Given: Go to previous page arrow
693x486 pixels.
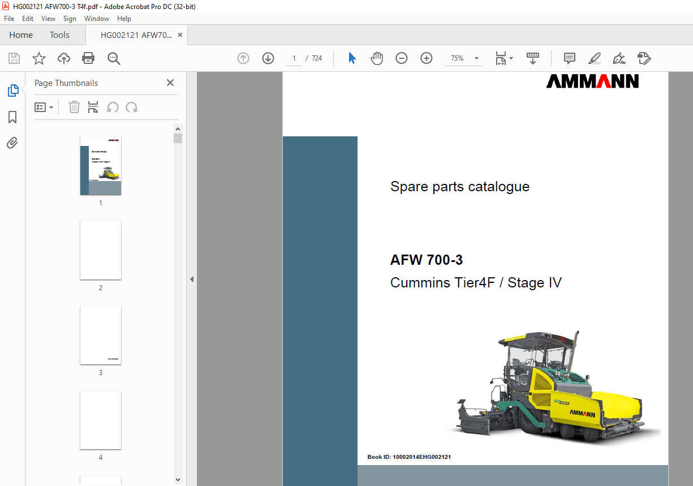Looking at the screenshot, I should [243, 58].
